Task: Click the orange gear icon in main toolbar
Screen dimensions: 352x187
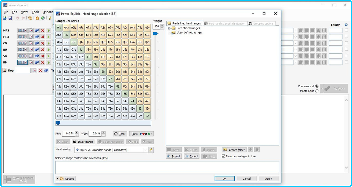Action: point(30,18)
